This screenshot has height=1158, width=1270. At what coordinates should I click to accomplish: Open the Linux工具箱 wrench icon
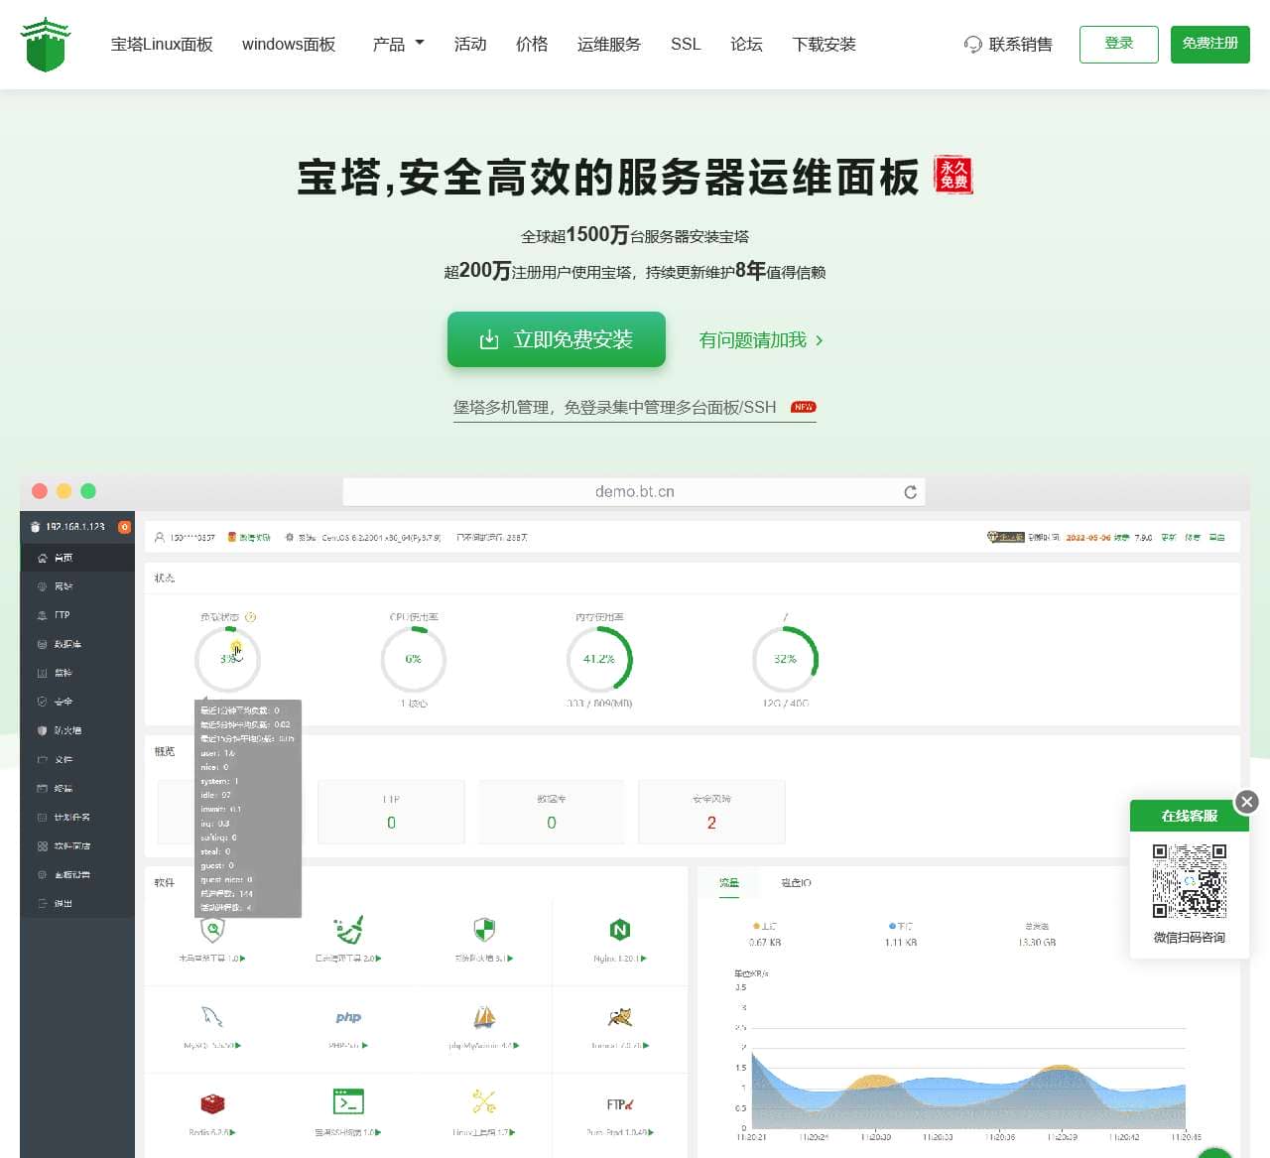pos(484,1101)
